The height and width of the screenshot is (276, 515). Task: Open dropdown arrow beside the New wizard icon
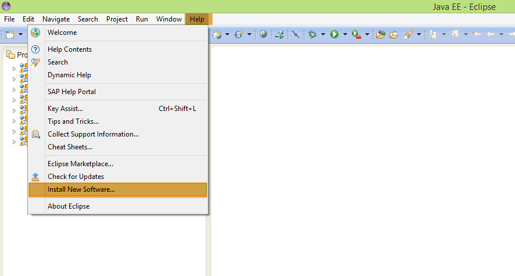[x=20, y=35]
